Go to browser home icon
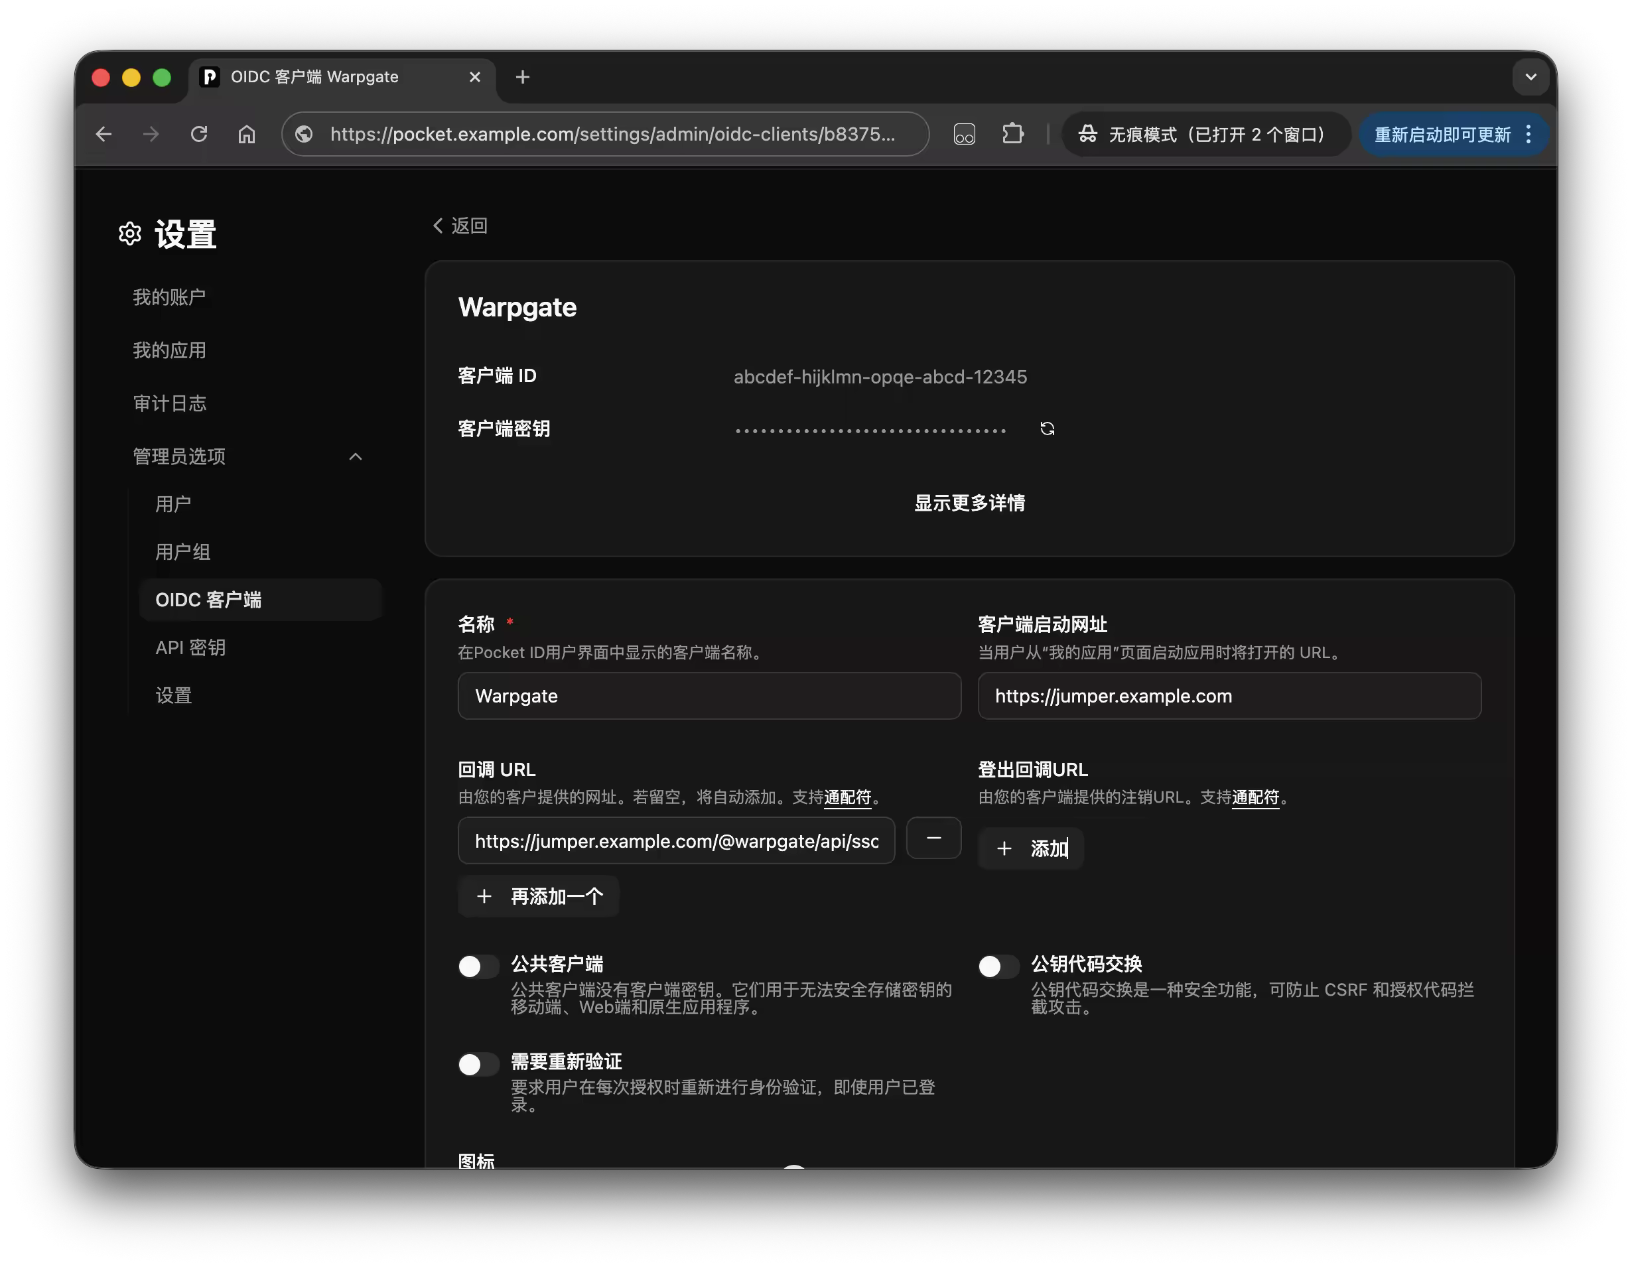1632x1267 pixels. (247, 134)
